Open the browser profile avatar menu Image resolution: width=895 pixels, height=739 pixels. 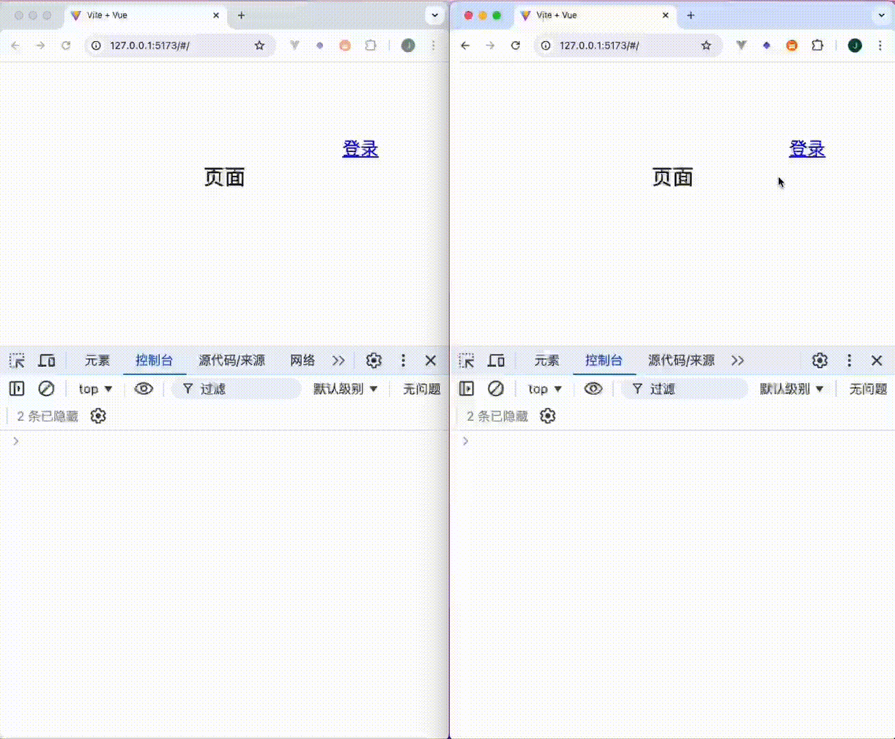(408, 46)
